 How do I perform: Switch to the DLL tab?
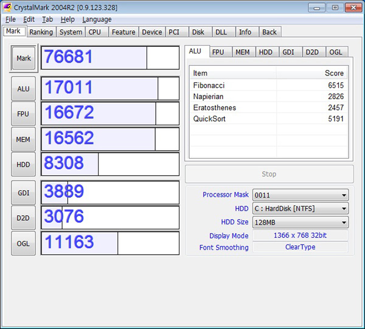[223, 32]
